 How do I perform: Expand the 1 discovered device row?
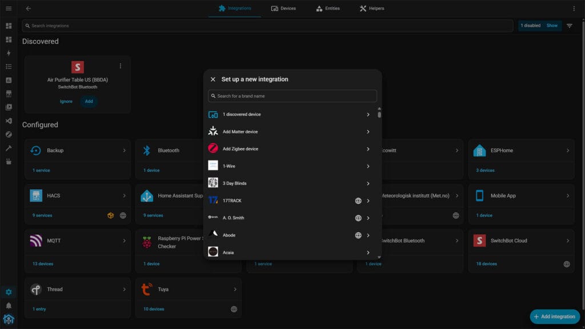click(292, 114)
